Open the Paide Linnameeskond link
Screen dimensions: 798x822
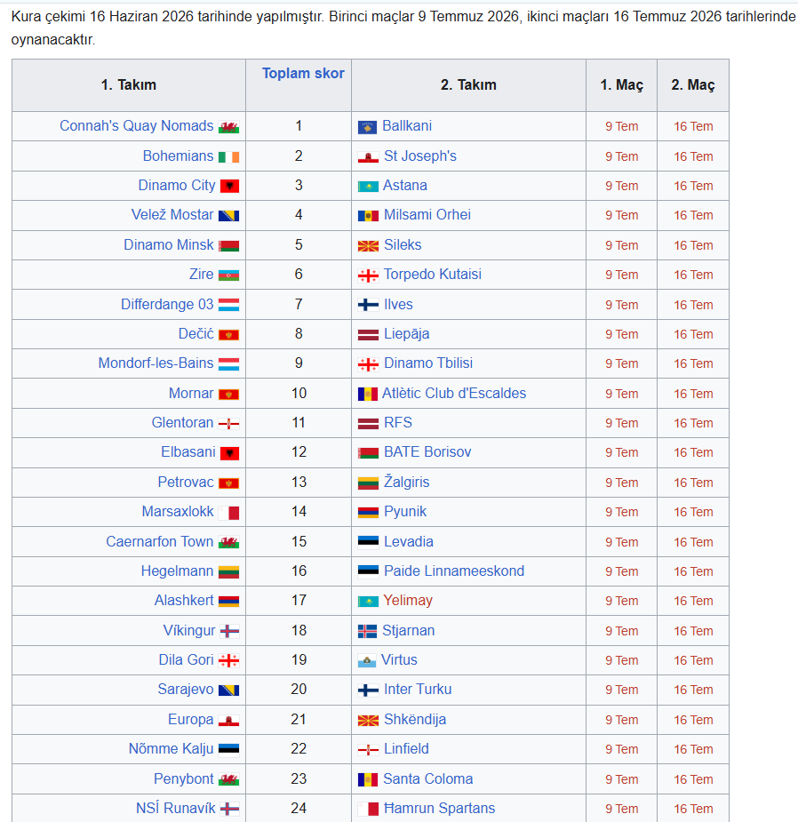[x=453, y=571]
